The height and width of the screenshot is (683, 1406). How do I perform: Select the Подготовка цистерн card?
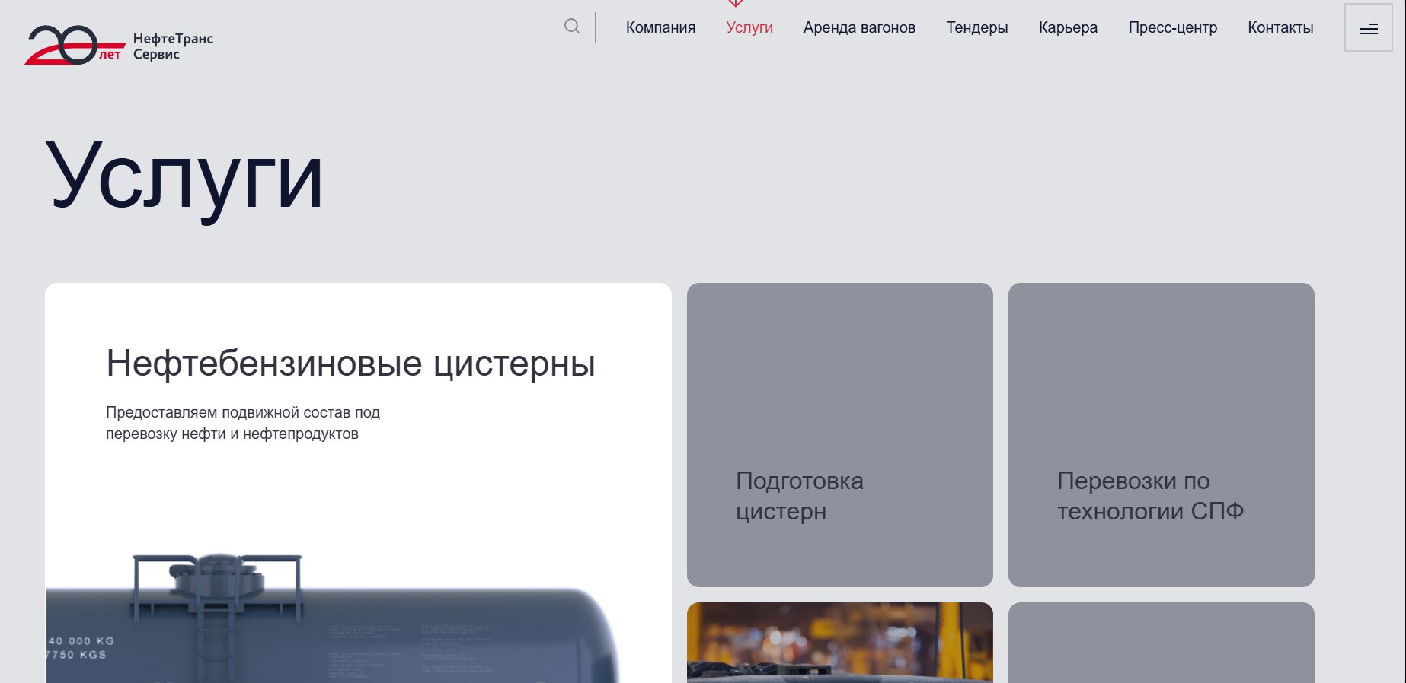[x=839, y=434]
